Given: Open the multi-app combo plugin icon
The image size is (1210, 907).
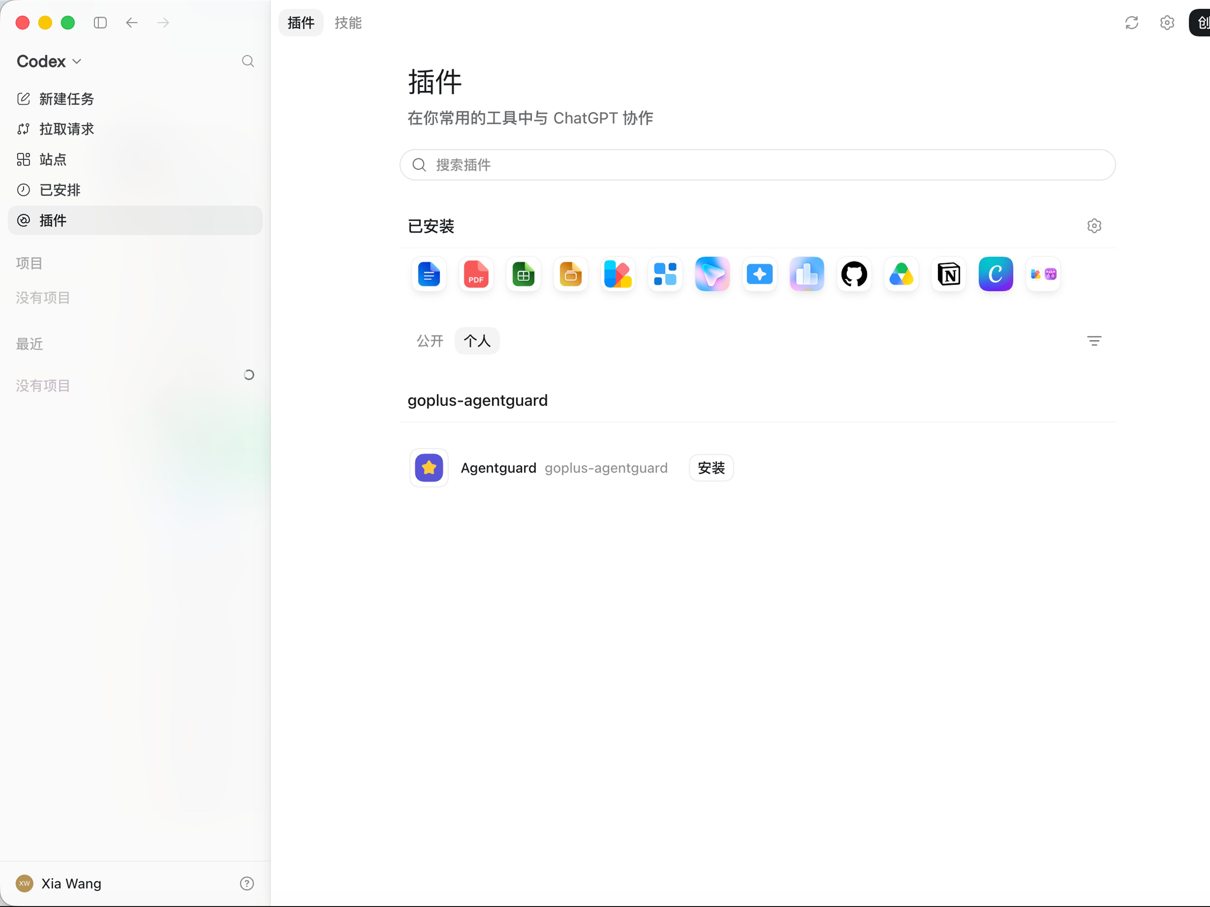Looking at the screenshot, I should 1043,274.
